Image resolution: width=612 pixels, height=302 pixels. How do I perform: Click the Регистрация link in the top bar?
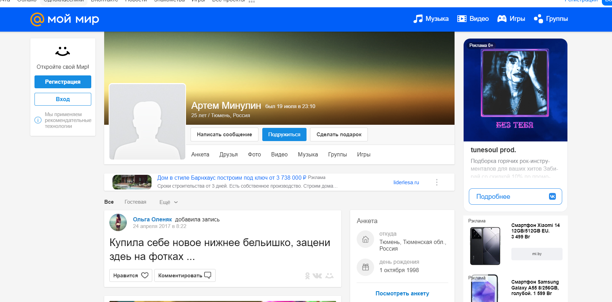tap(581, 1)
